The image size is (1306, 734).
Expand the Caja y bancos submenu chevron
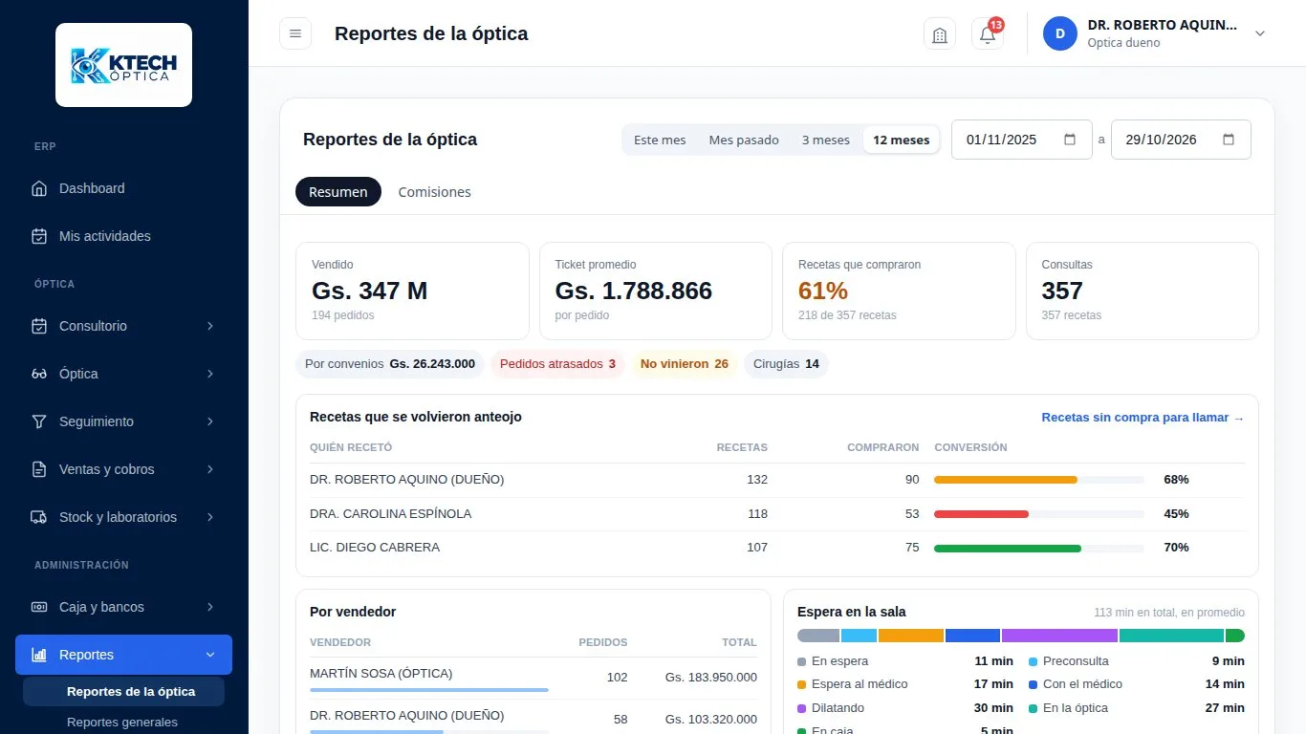pyautogui.click(x=209, y=607)
